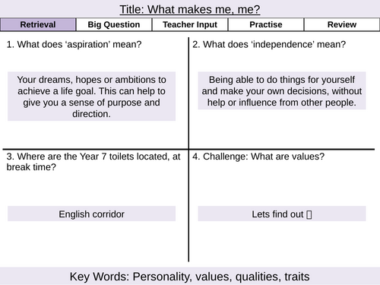Click the word 'Personality' in the Key Words footer

[x=162, y=277]
